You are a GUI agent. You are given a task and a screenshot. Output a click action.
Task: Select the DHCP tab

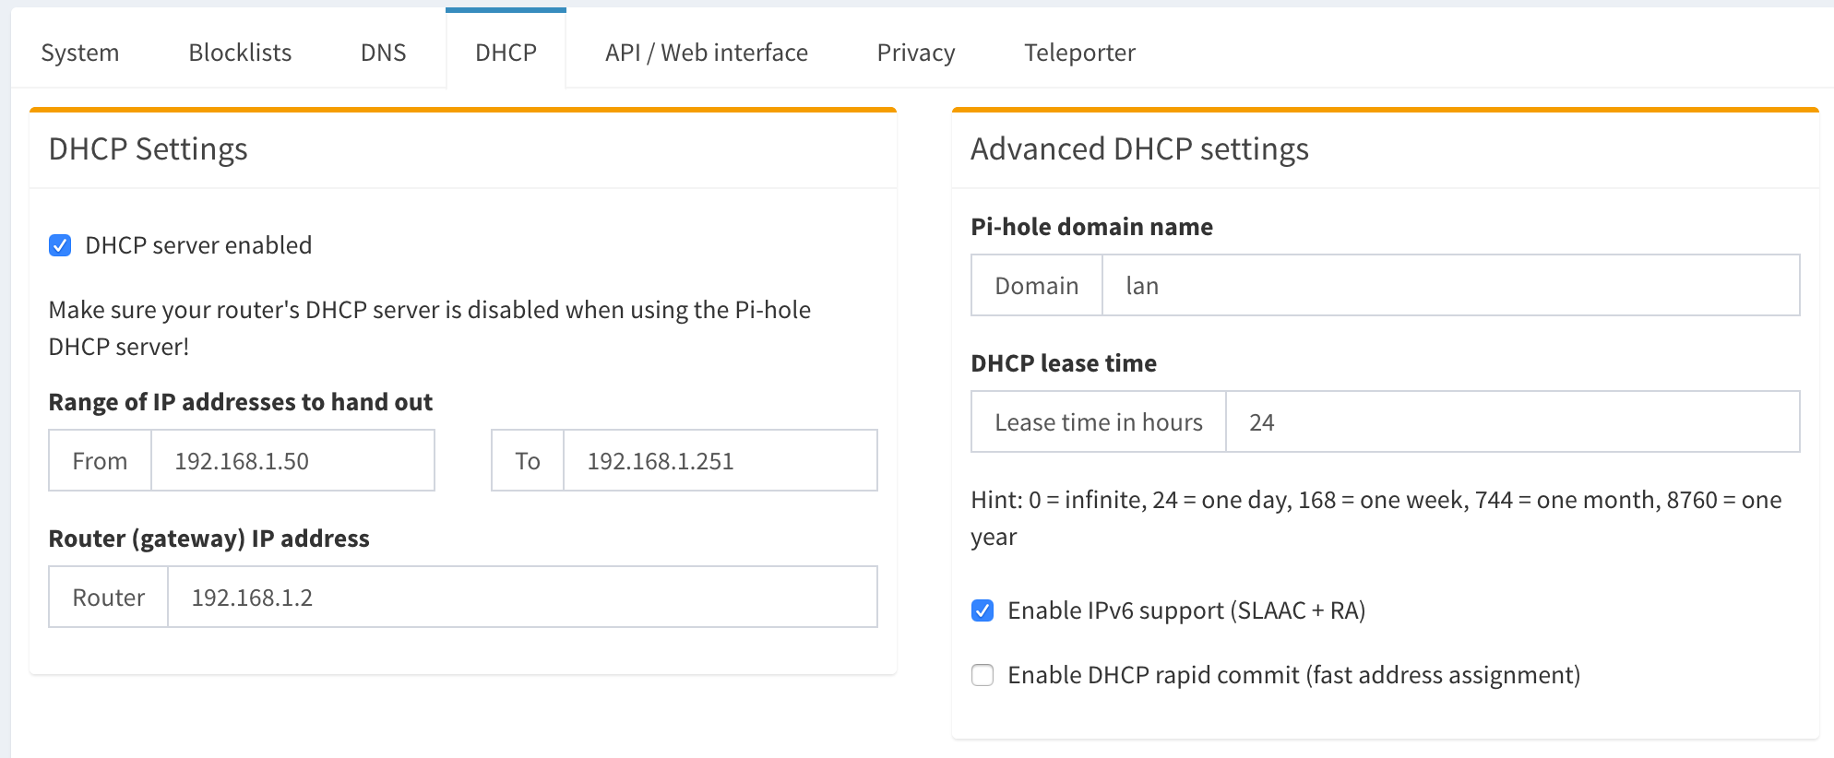506,53
